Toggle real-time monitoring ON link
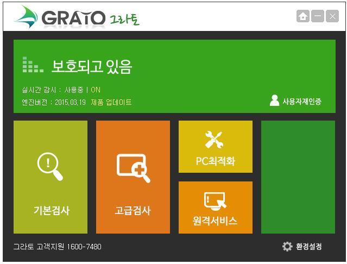The image size is (347, 264). (96, 90)
